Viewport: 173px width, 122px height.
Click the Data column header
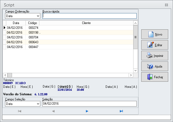16,23
